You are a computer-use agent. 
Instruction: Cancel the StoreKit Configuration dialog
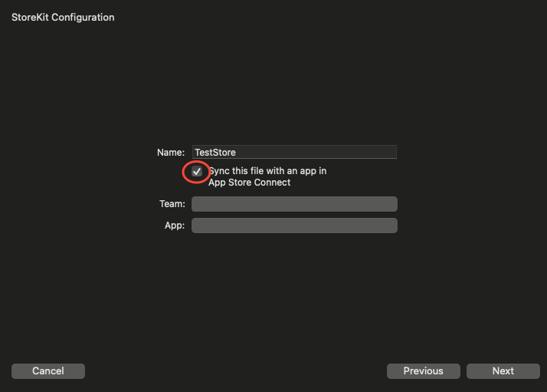[47, 371]
